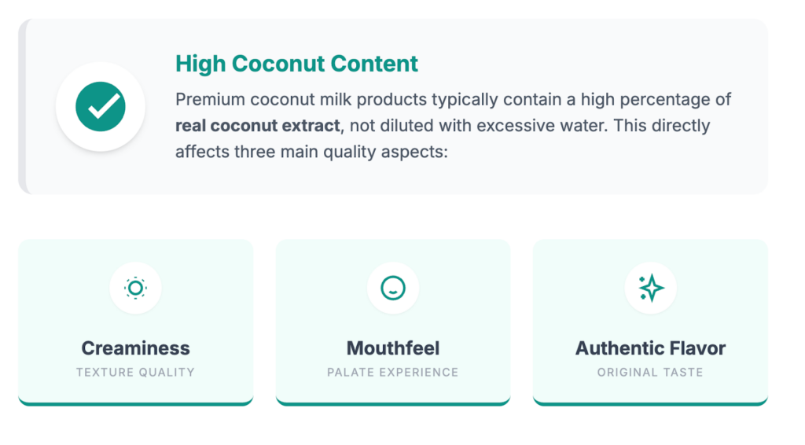This screenshot has width=805, height=445.
Task: Click the "PALATE EXPERIENCE" subtitle
Action: (393, 373)
